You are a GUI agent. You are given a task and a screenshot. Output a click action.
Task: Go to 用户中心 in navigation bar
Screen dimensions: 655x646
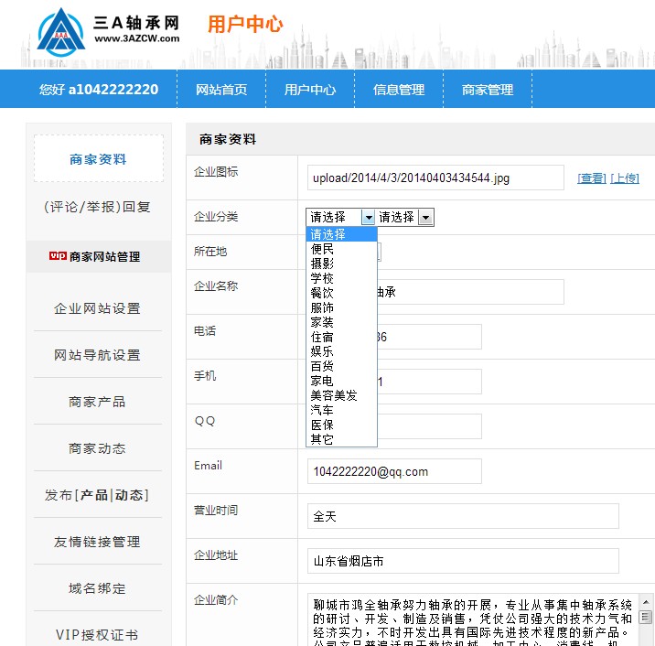click(x=309, y=90)
